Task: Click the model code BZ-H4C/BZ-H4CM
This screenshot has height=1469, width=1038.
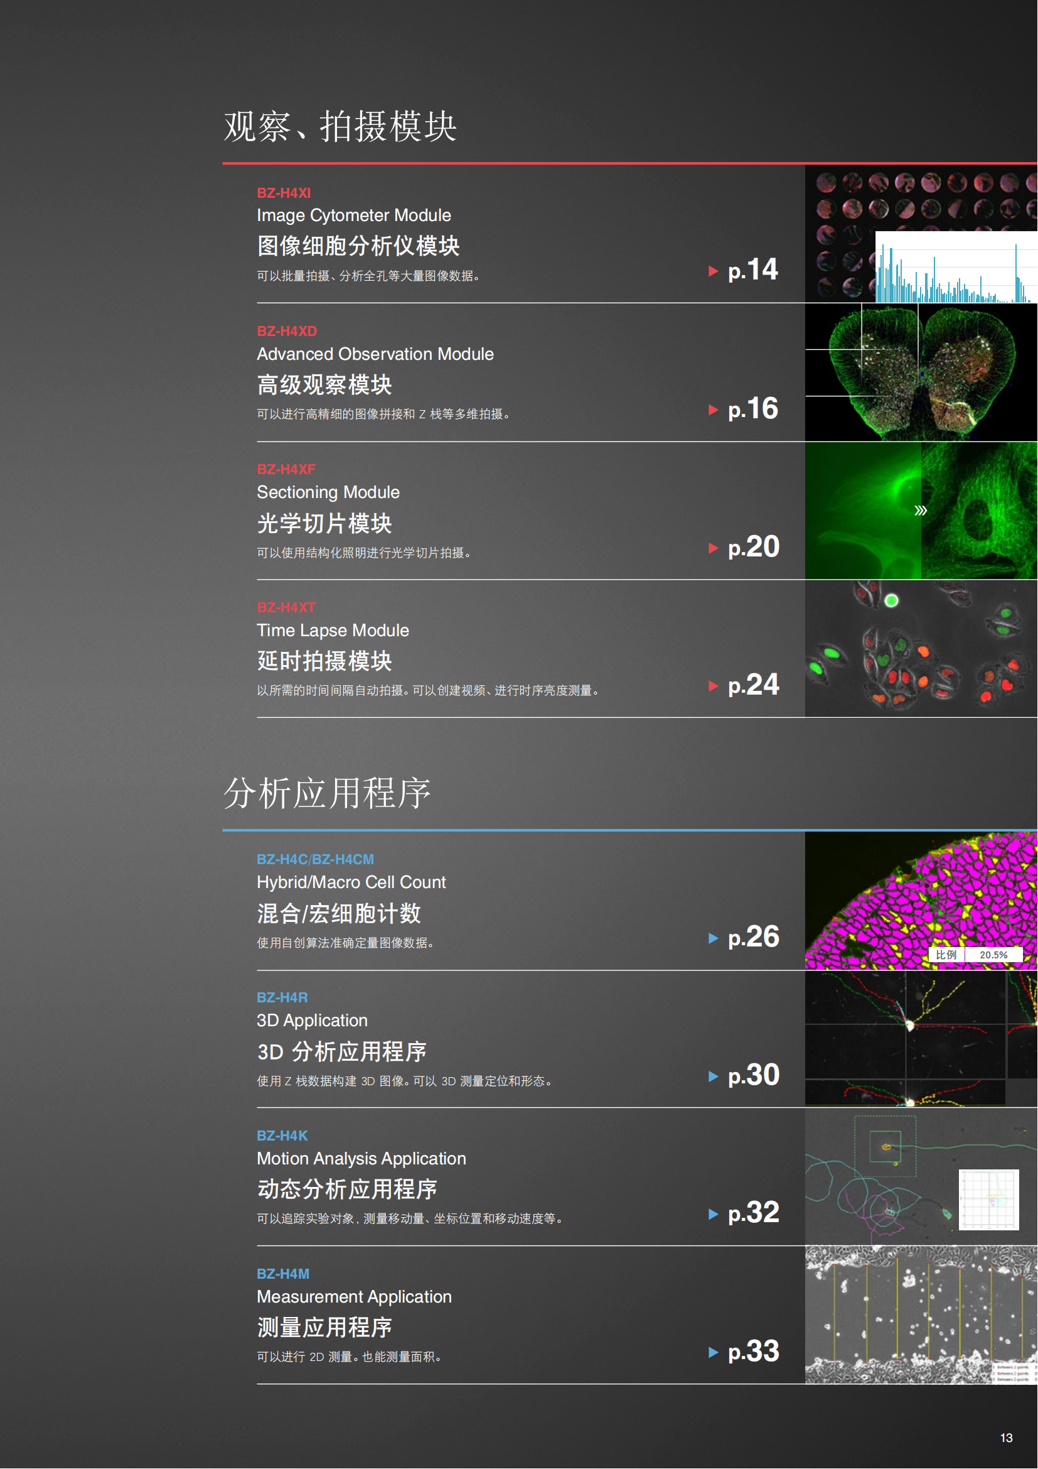Action: [x=315, y=860]
